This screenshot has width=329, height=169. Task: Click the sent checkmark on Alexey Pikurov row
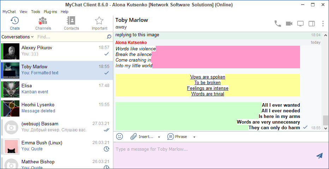click(x=107, y=54)
